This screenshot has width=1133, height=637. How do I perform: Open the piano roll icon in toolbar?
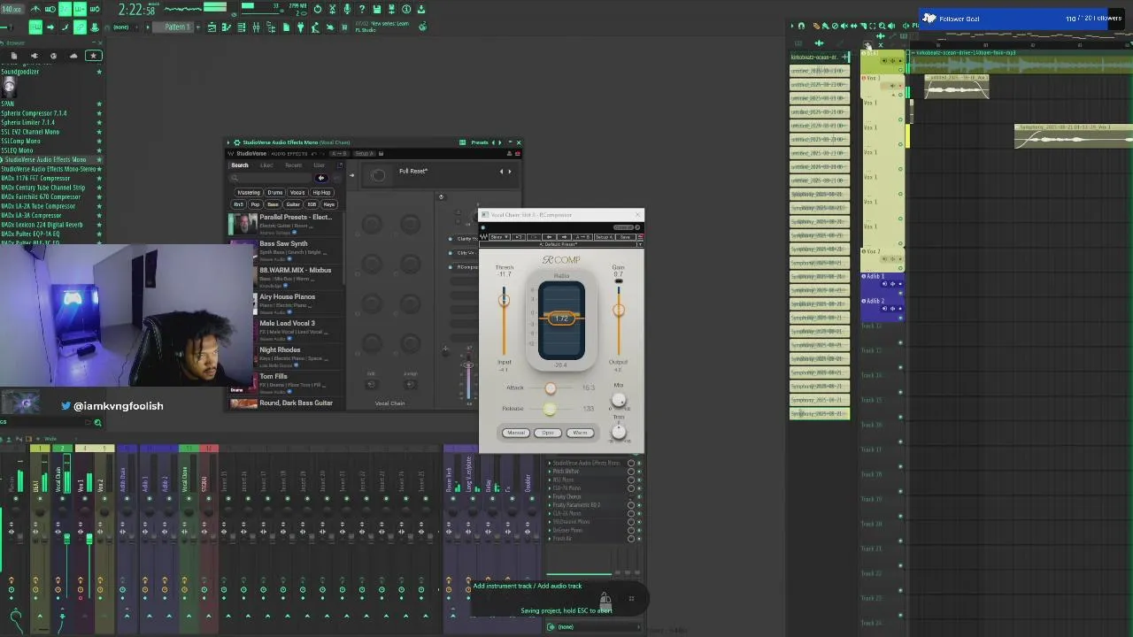pyautogui.click(x=227, y=27)
